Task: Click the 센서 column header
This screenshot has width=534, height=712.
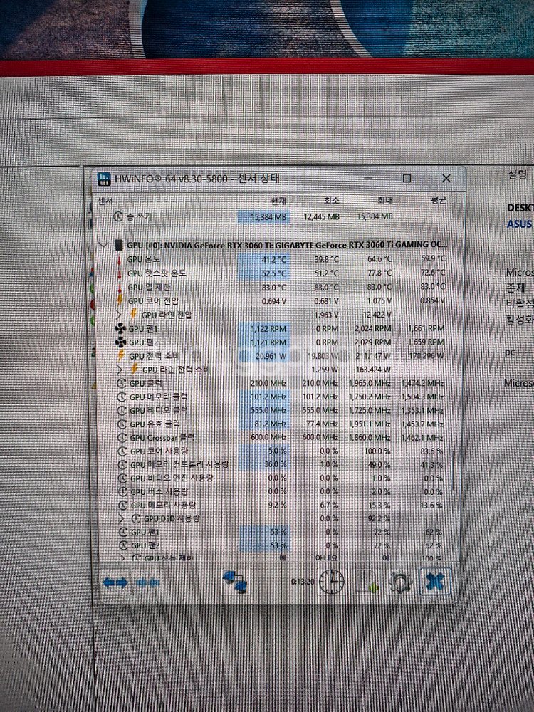Action: (x=105, y=201)
